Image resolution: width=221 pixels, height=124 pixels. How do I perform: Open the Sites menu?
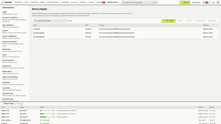point(26,2)
